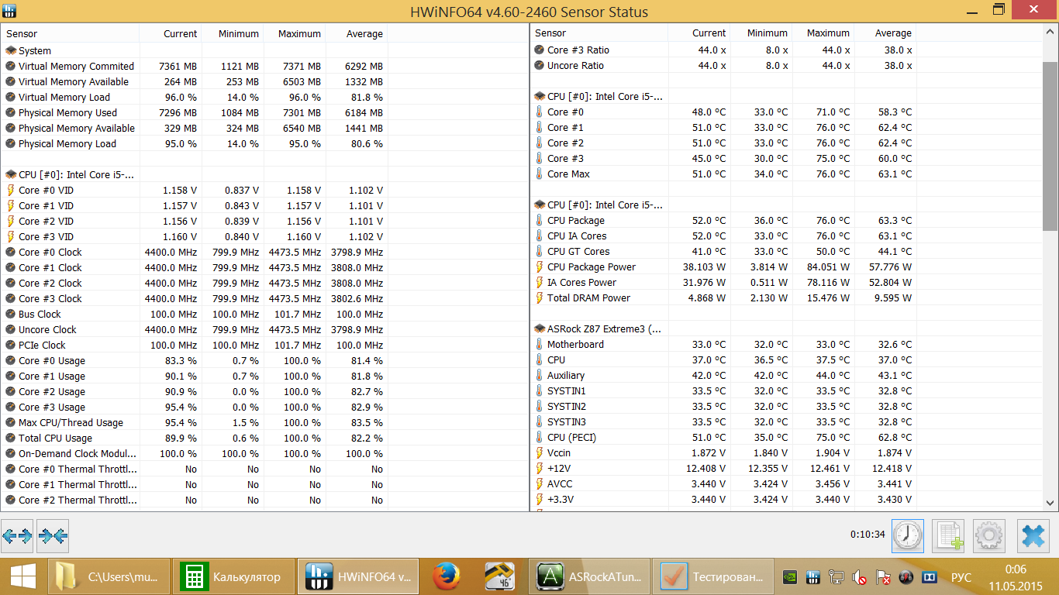Select the Physical Memory Load row
Image resolution: width=1059 pixels, height=595 pixels.
pos(195,143)
